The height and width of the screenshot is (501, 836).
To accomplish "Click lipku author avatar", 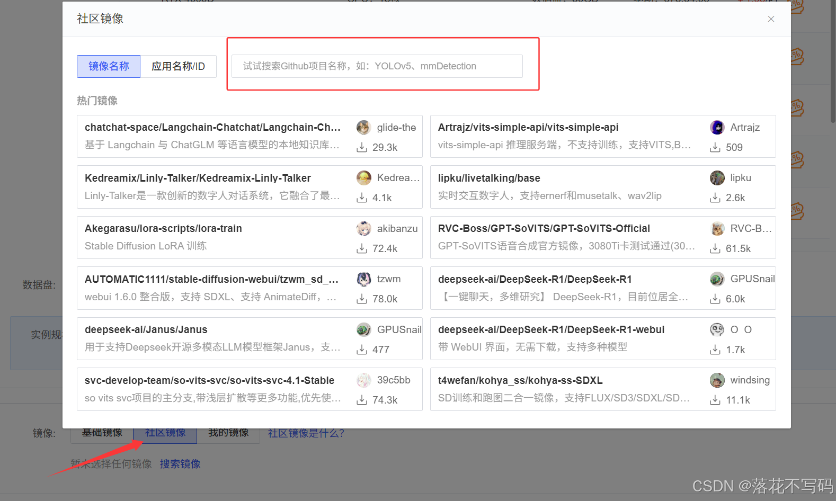I will (717, 178).
